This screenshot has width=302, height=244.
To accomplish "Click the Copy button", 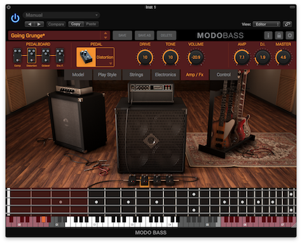I will tap(76, 24).
